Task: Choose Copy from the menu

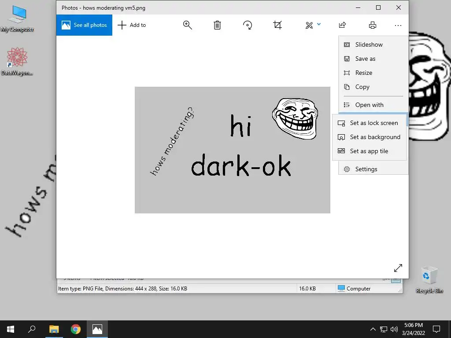Action: point(373,87)
